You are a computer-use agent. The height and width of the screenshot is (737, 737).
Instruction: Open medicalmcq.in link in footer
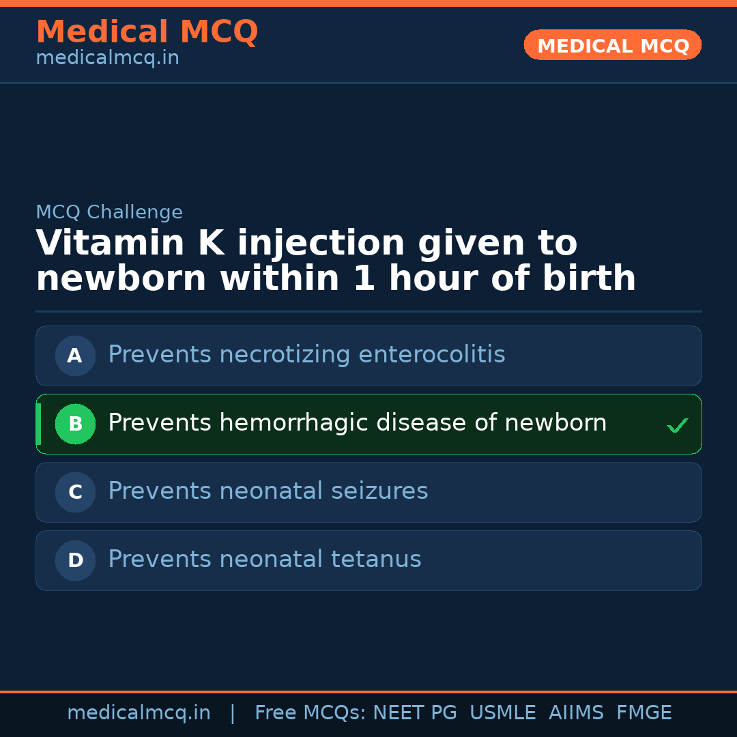[139, 713]
